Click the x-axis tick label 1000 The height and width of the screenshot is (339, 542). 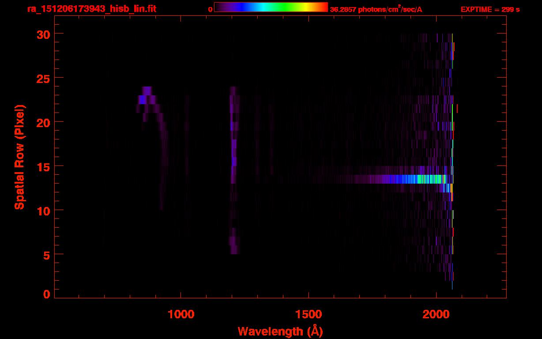pyautogui.click(x=181, y=314)
